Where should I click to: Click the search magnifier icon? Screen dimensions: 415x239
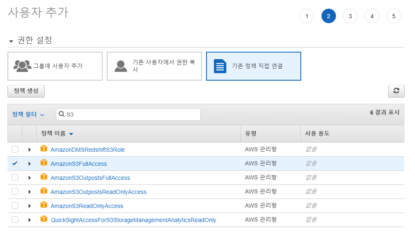point(62,114)
